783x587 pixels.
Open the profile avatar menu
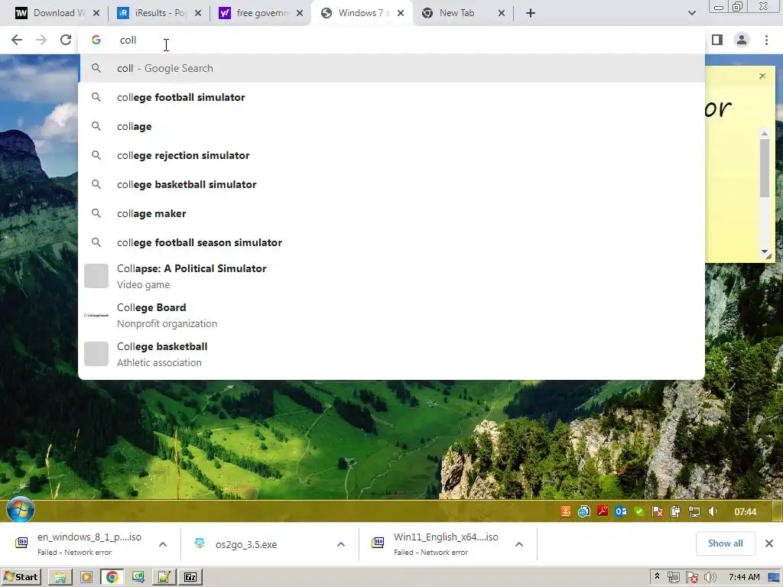coord(742,40)
